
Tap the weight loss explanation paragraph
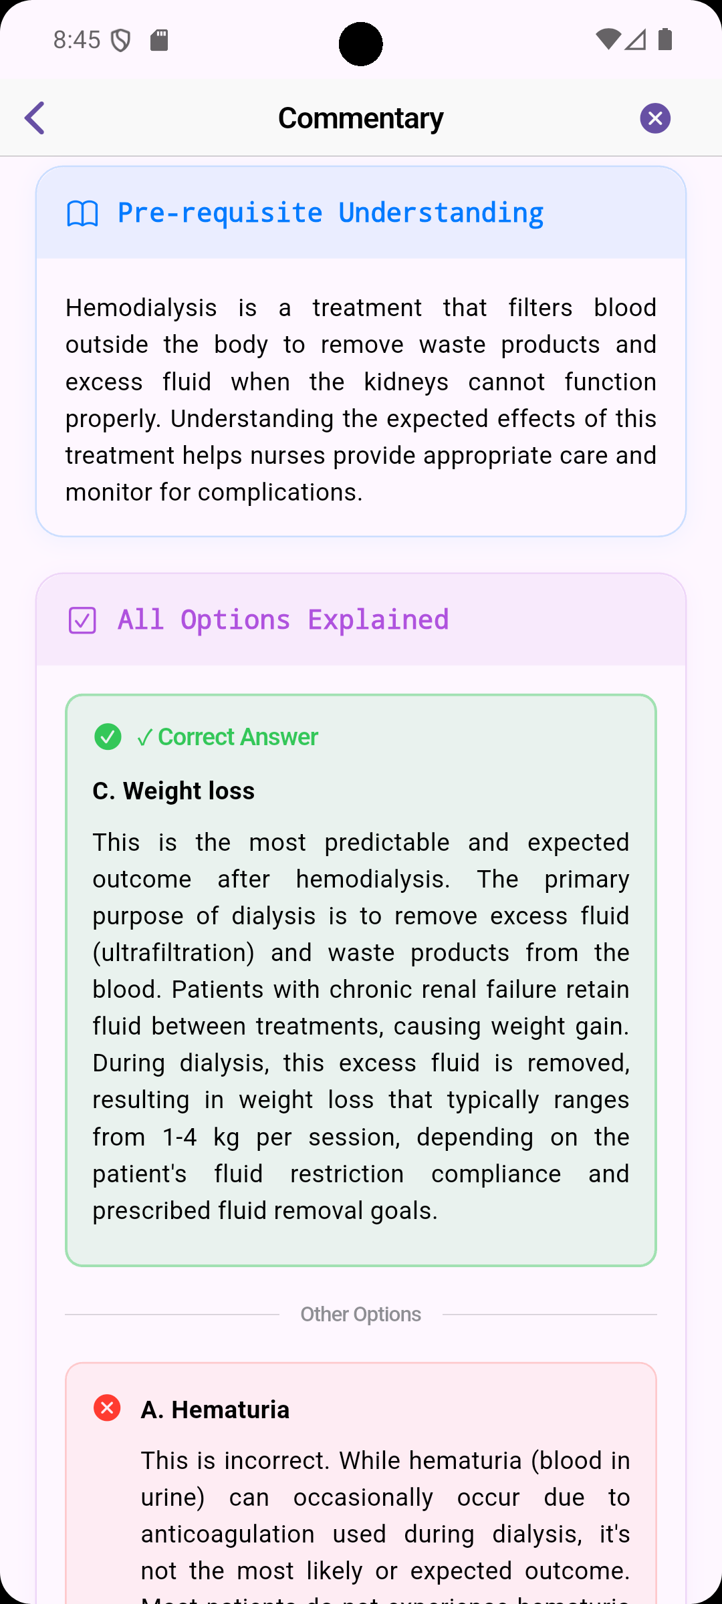coord(361,1026)
